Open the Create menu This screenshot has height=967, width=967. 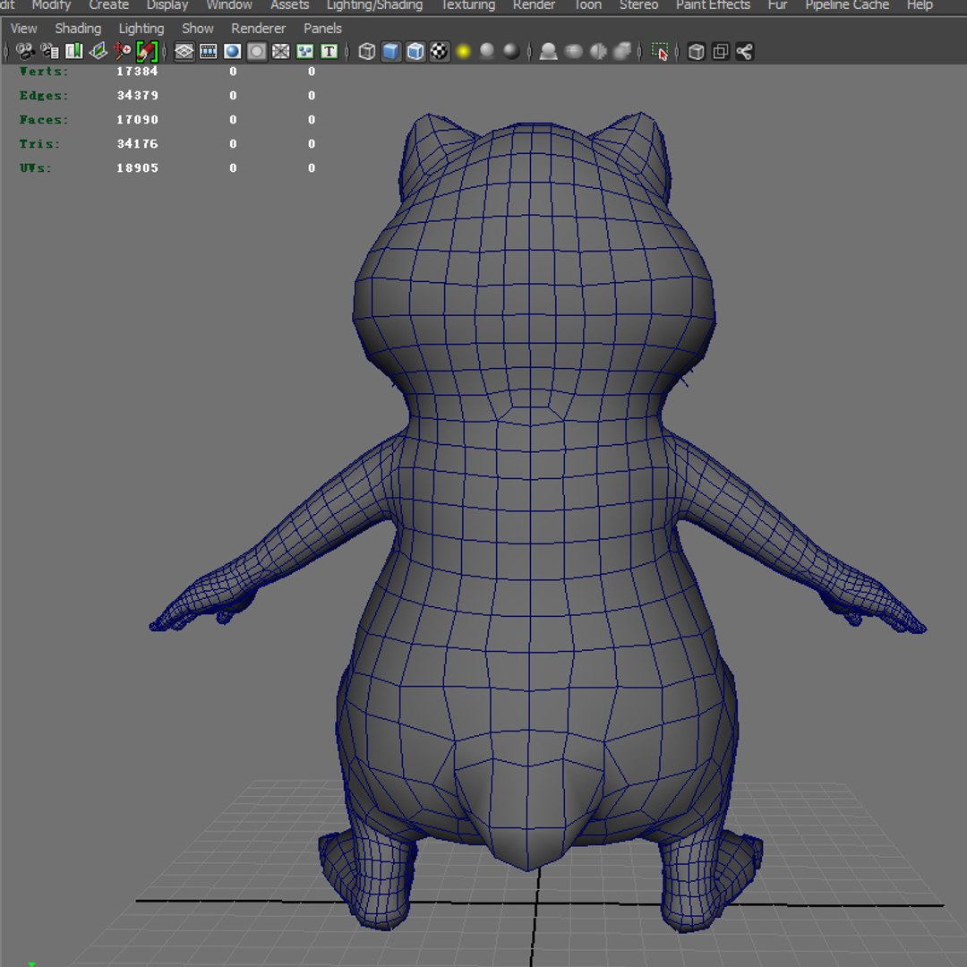108,5
